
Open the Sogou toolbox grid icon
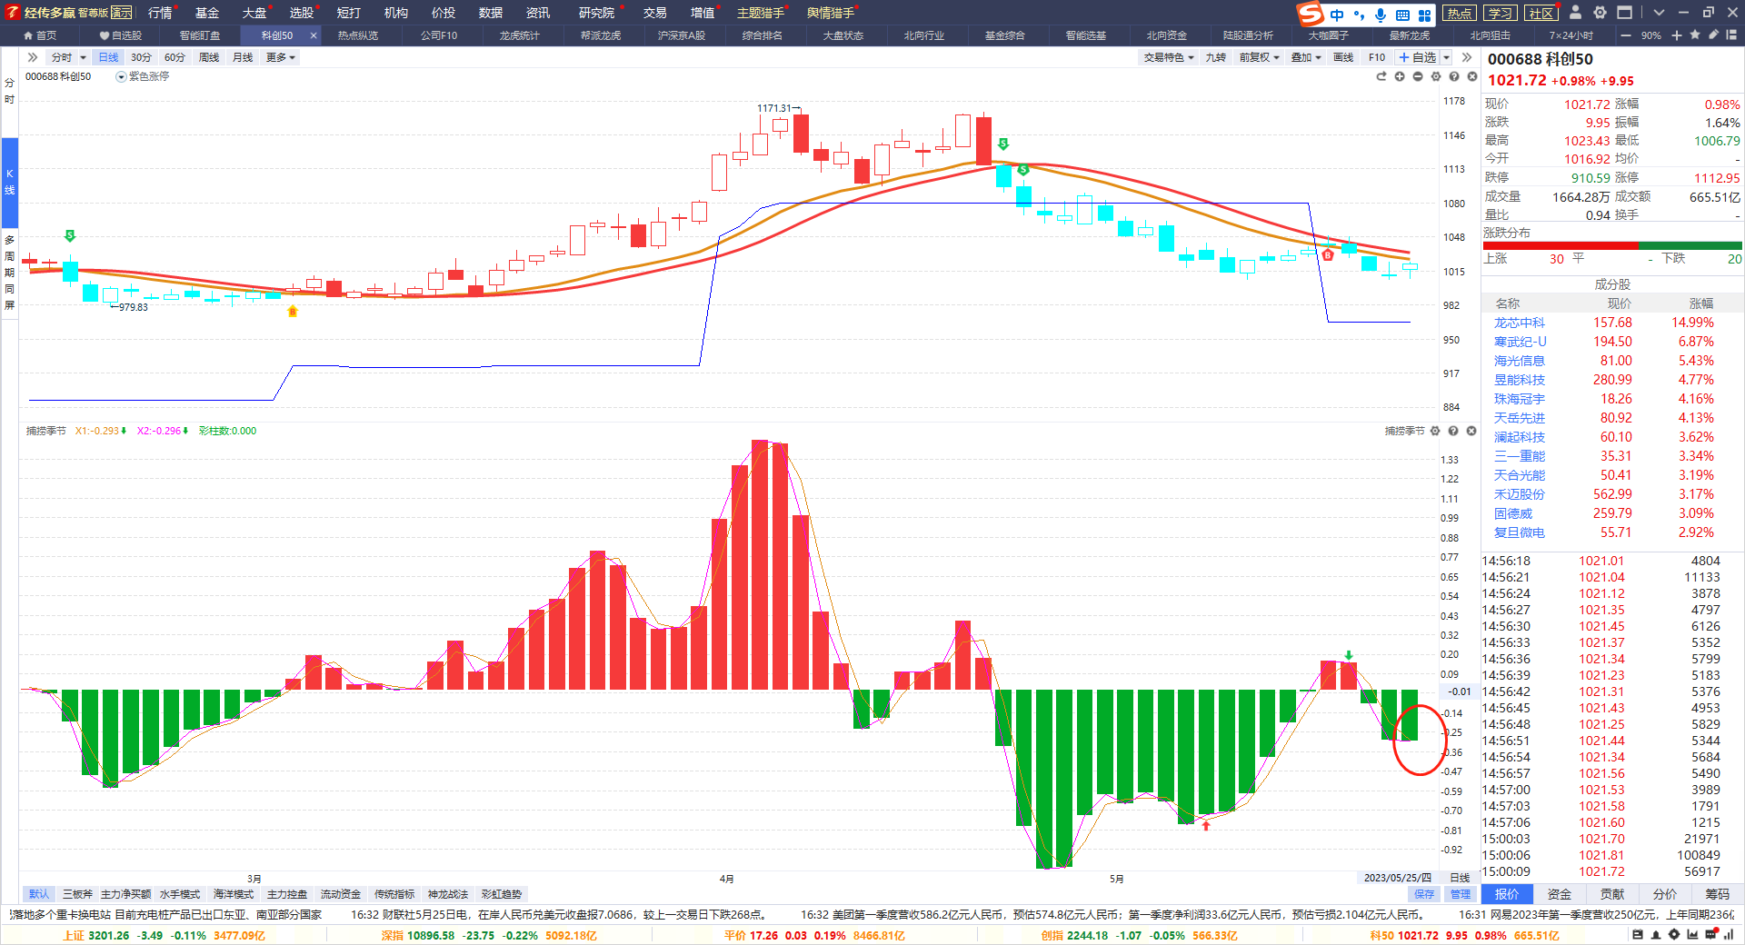(1424, 15)
